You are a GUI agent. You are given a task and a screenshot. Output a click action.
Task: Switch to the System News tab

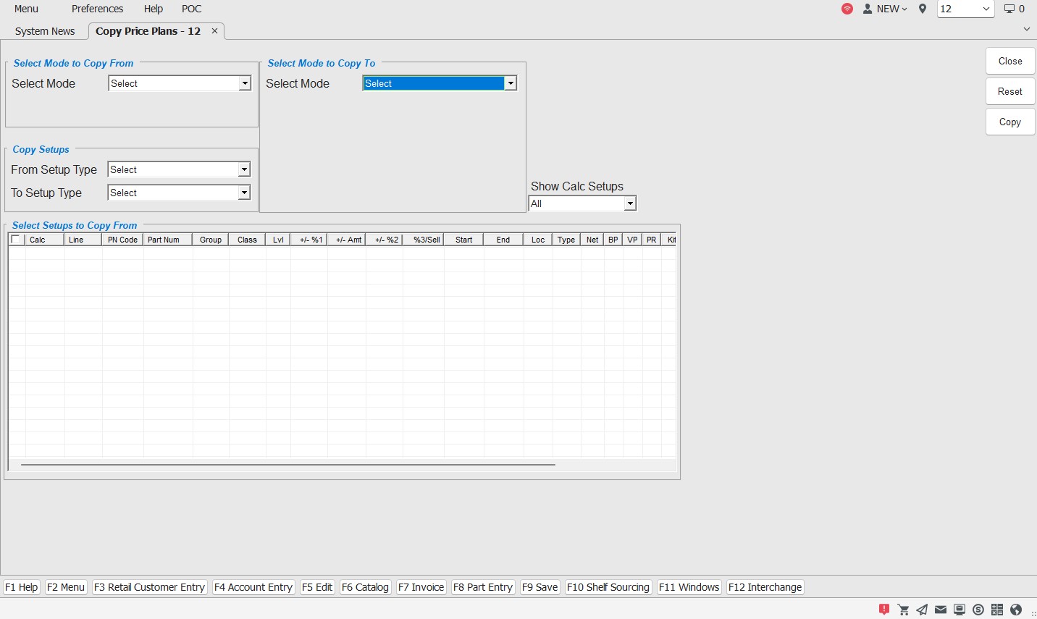coord(45,31)
